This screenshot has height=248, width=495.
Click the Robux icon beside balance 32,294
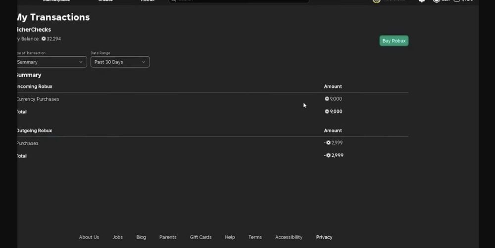pos(44,39)
